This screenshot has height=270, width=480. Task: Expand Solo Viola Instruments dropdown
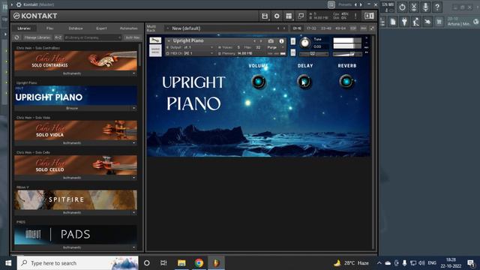click(133, 143)
